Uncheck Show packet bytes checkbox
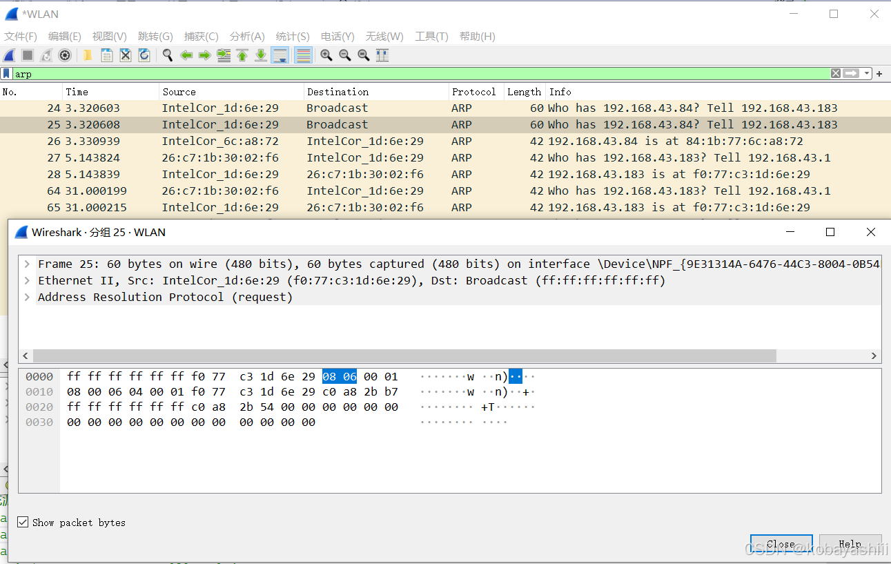 23,523
